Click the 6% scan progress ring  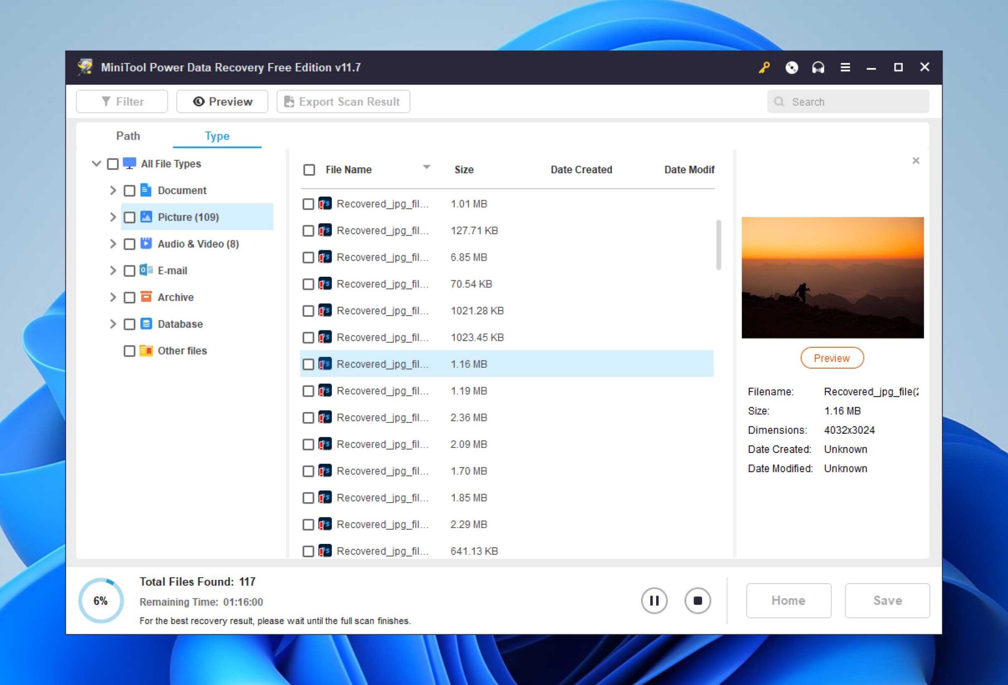tap(101, 600)
